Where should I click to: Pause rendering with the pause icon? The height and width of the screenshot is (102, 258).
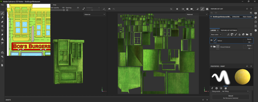(x=177, y=9)
